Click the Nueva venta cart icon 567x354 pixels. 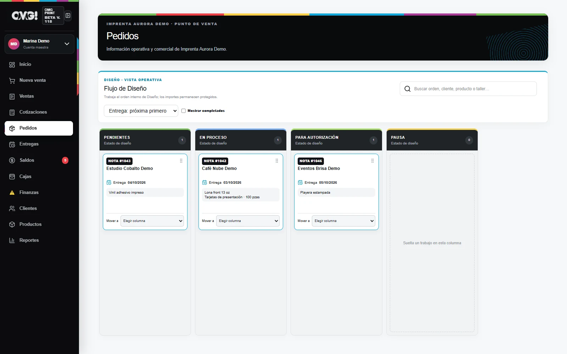(12, 80)
